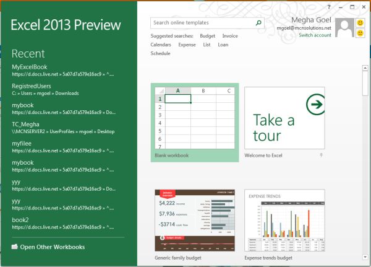Viewport: 371px width, 267px height.
Task: Click the MCNSERVER2 path under TC_Megha
Action: pos(63,131)
